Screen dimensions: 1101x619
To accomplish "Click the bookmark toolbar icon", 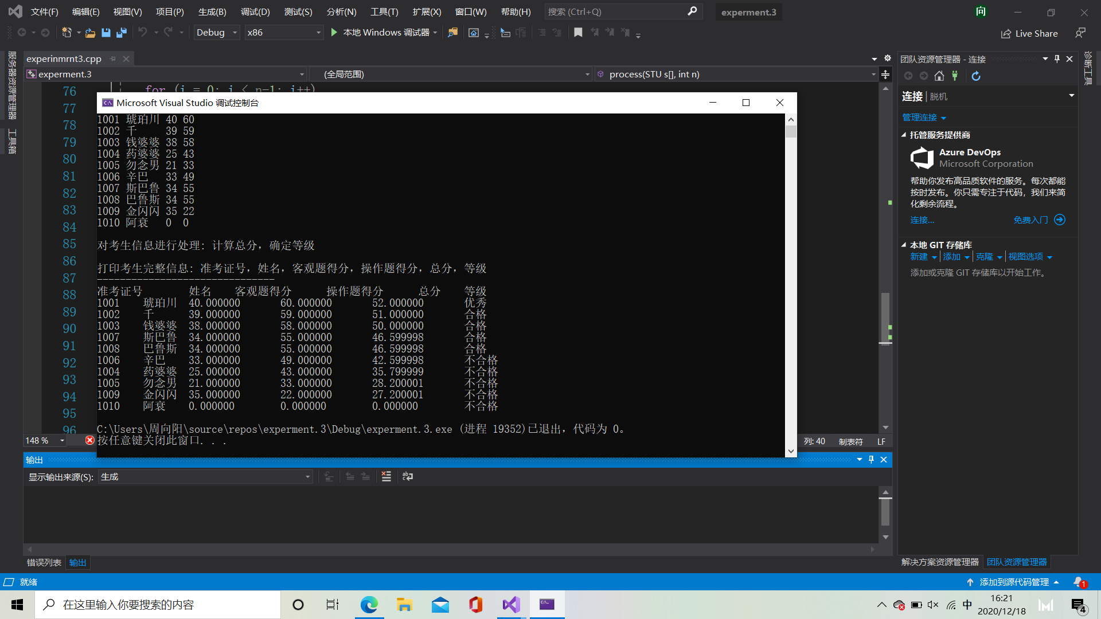I will coord(578,33).
